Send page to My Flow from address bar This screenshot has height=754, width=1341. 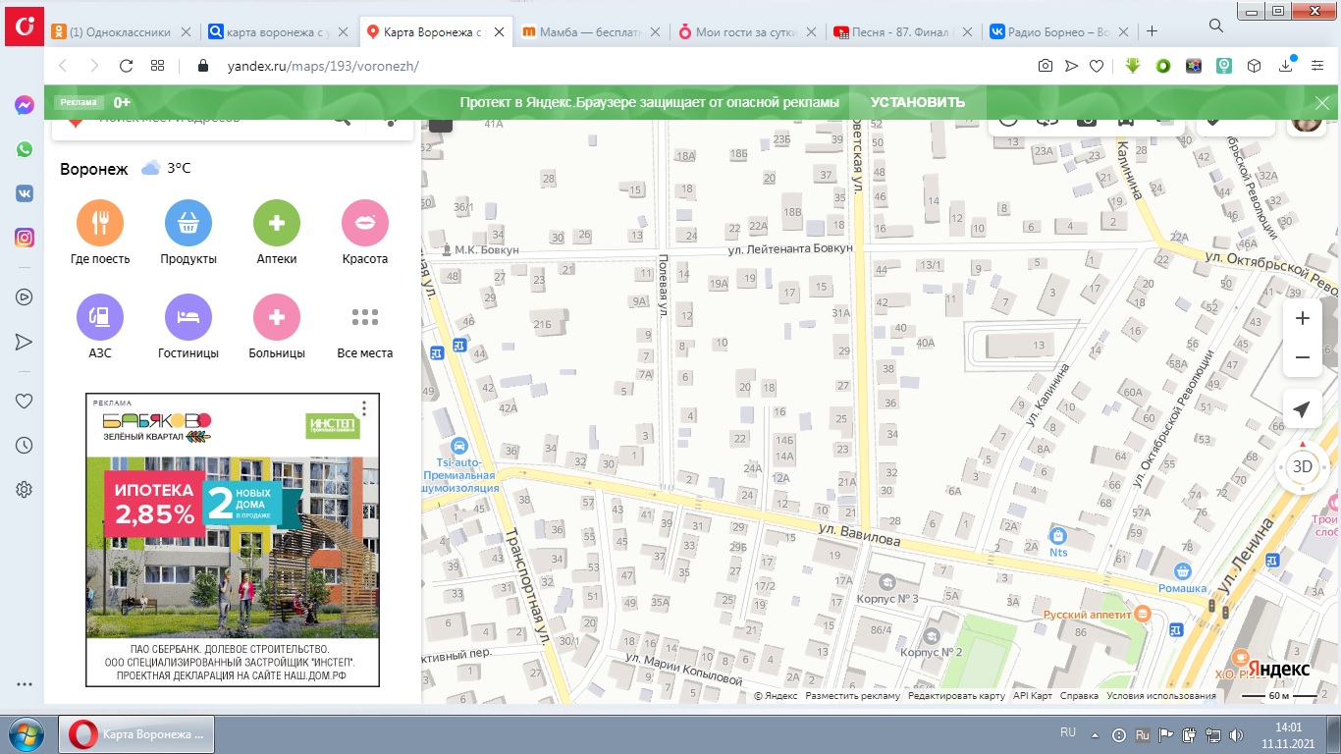coord(1071,66)
